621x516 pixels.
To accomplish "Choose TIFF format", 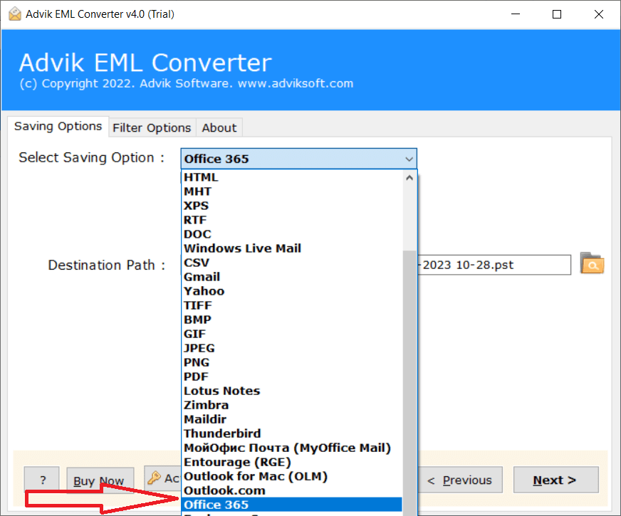I will pyautogui.click(x=292, y=305).
